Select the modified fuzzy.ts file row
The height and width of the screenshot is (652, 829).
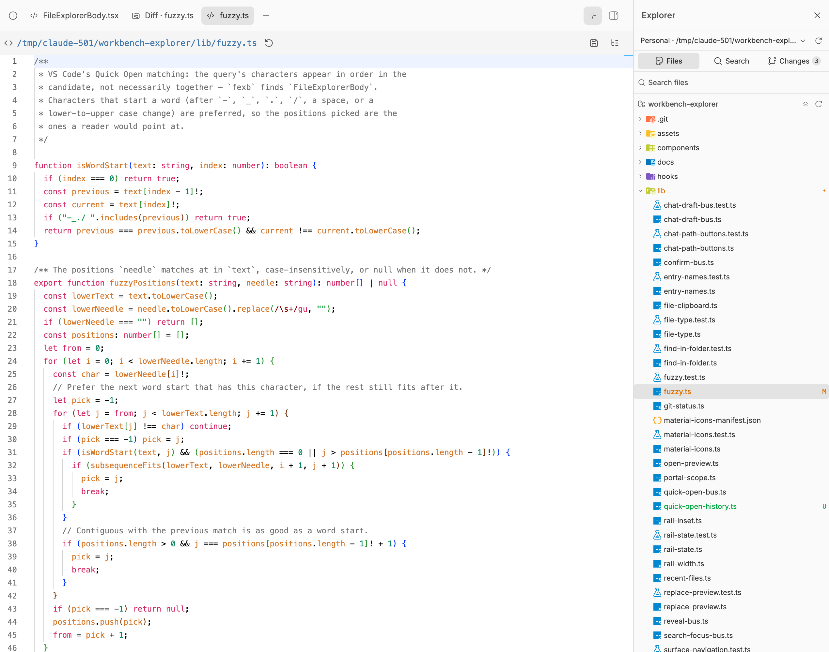(731, 392)
